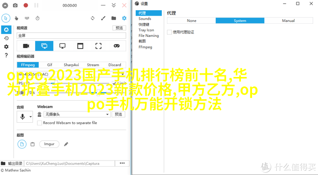
Task: Open 截图 screenshot settings page
Action: tap(142, 41)
